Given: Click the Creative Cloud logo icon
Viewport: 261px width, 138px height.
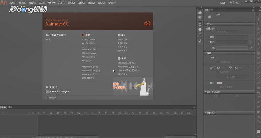Looking at the screenshot, I should [x=147, y=23].
